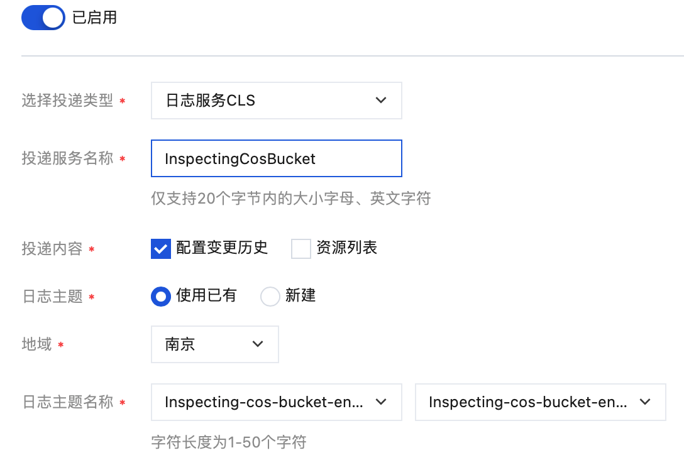Click the 投递内容 field label
684x465 pixels.
pyautogui.click(x=52, y=249)
